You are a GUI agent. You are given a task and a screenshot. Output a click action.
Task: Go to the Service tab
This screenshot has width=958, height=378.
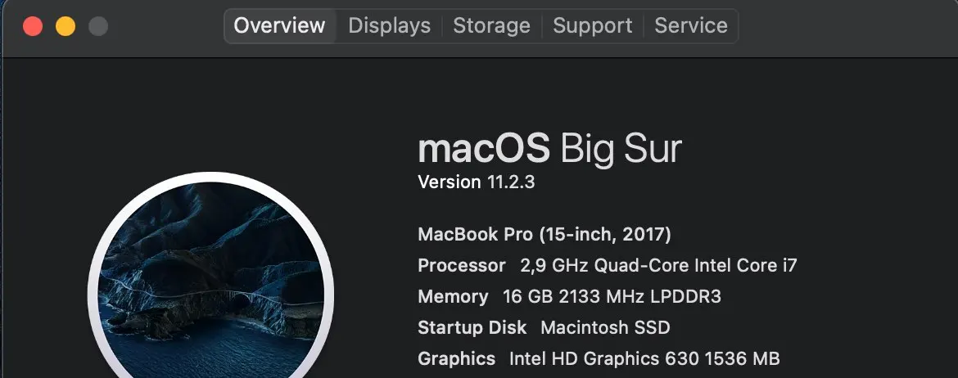[x=691, y=26]
